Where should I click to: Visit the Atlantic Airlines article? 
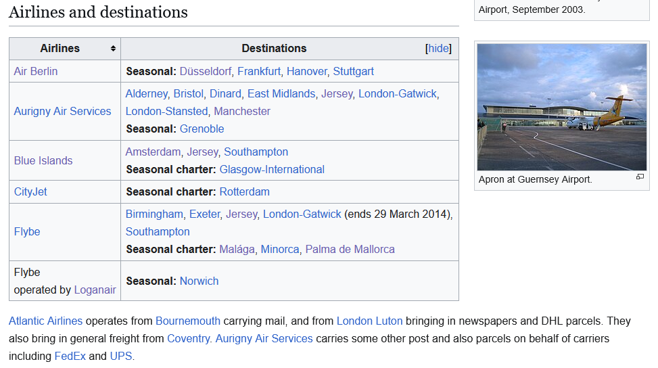pos(45,321)
